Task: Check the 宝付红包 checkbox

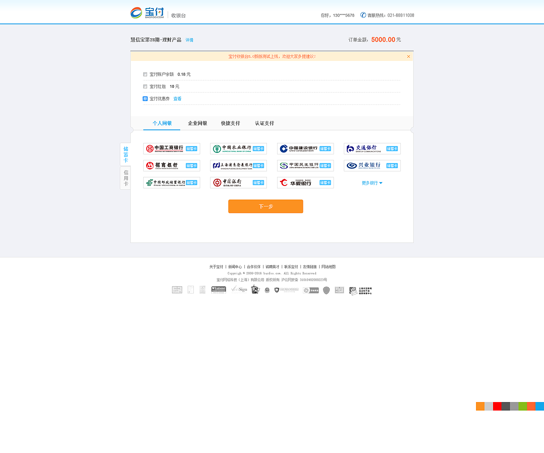Action: (x=145, y=87)
